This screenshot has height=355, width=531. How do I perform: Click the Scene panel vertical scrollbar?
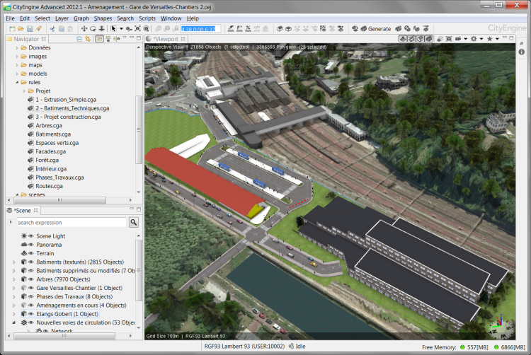(x=139, y=270)
